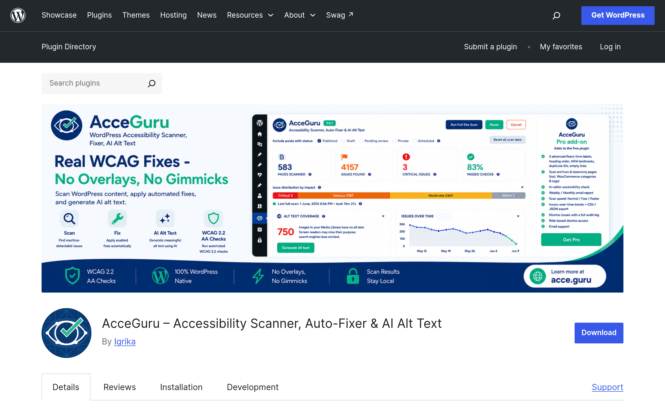Viewport: 665px width, 415px height.
Task: Expand the Resources menu
Action: pos(250,15)
